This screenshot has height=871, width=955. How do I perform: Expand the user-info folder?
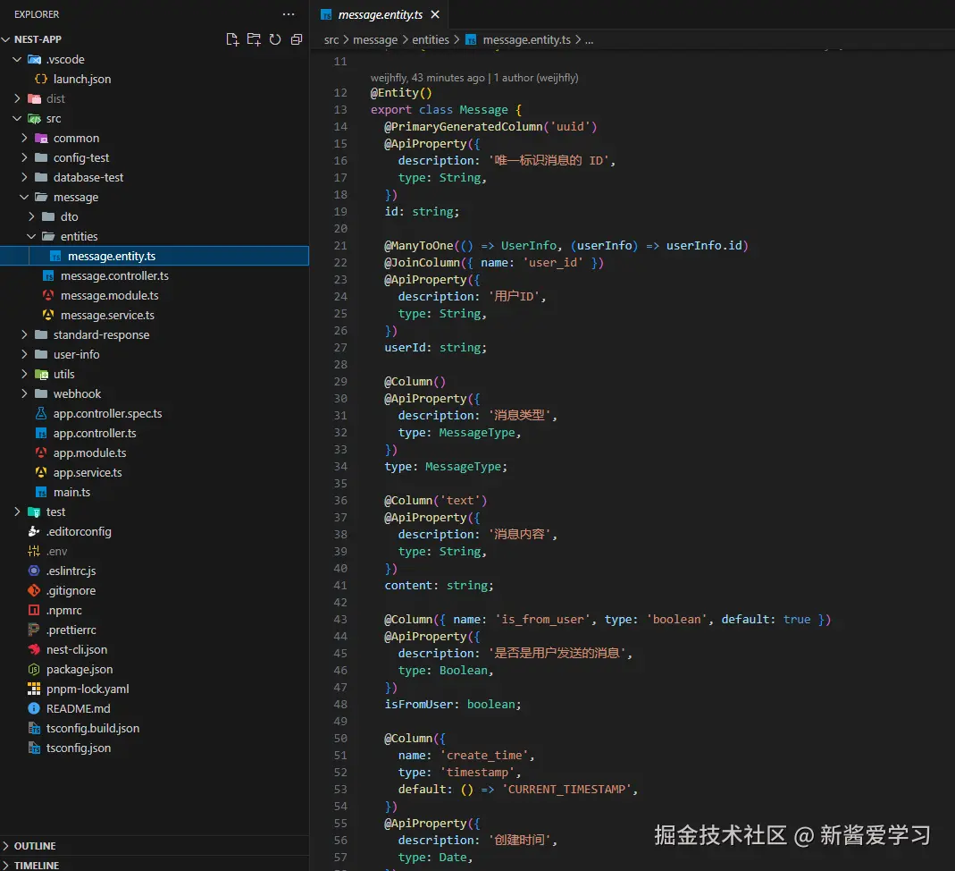pos(24,355)
